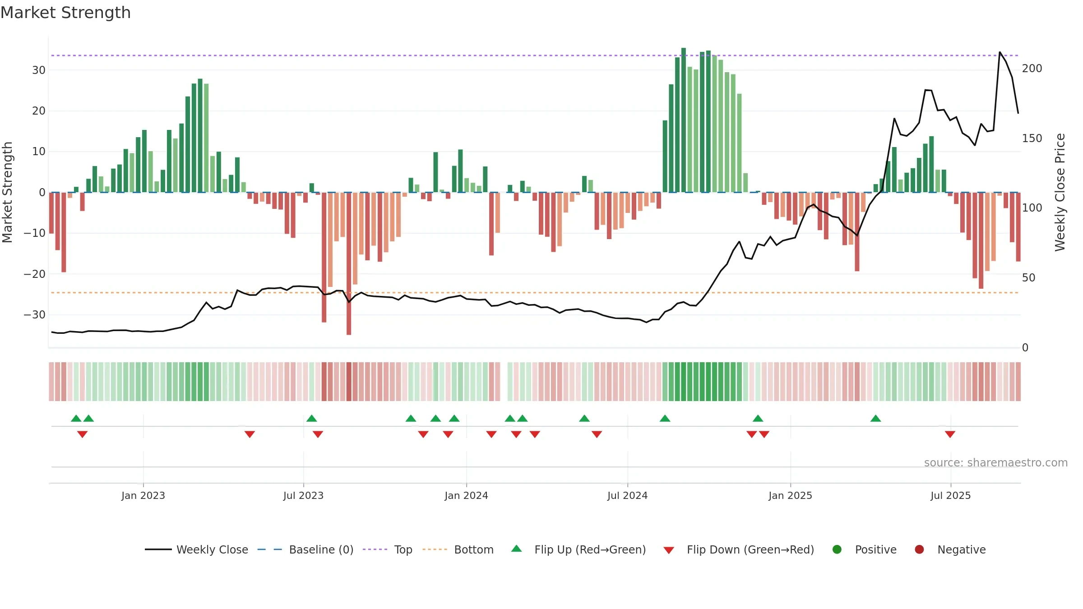Click the dark red Negative legend circle
This screenshot has width=1083, height=609.
[x=919, y=549]
